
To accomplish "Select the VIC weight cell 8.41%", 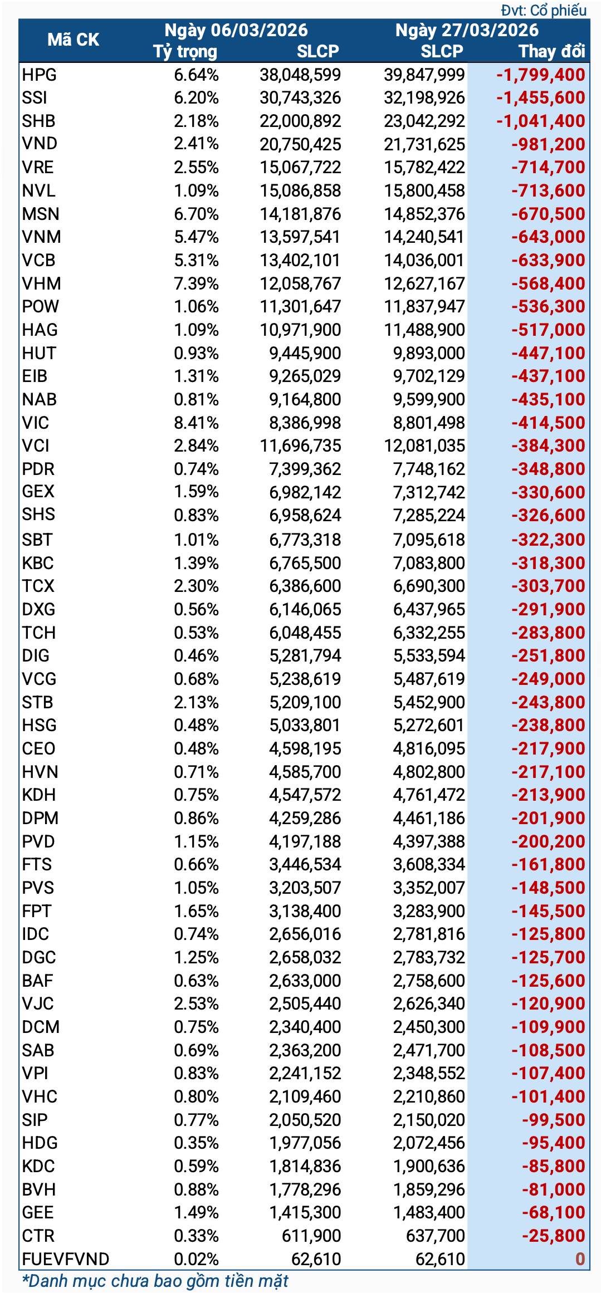I will coord(196,423).
